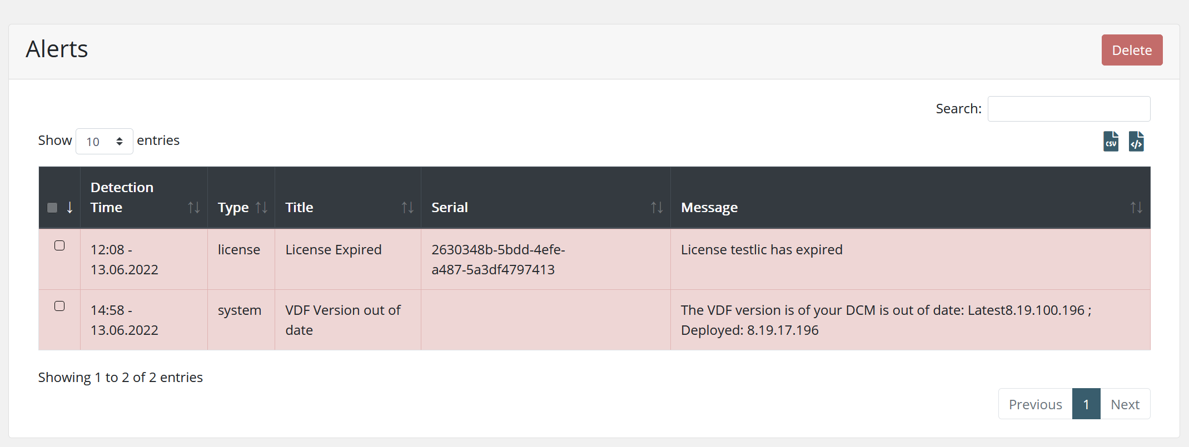Sort by Title column arrows
Image resolution: width=1189 pixels, height=447 pixels.
click(407, 208)
